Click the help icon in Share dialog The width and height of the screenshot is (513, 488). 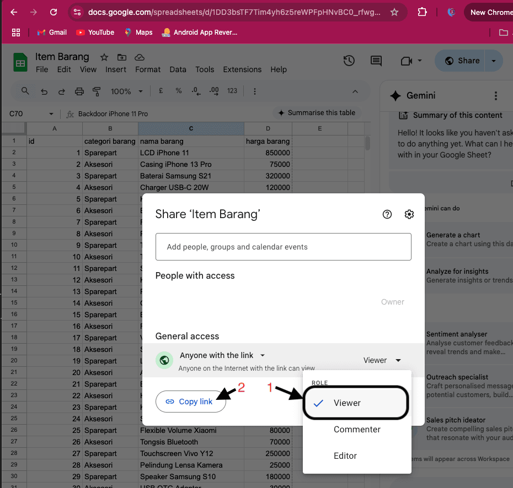coord(387,214)
